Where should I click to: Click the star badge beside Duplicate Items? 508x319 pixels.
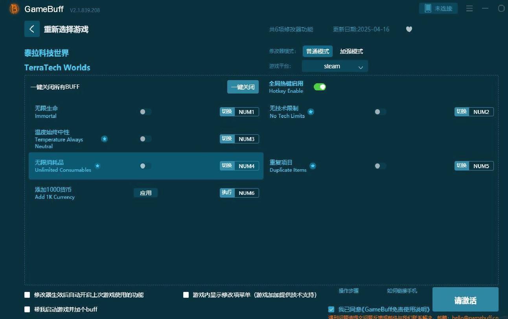(313, 166)
